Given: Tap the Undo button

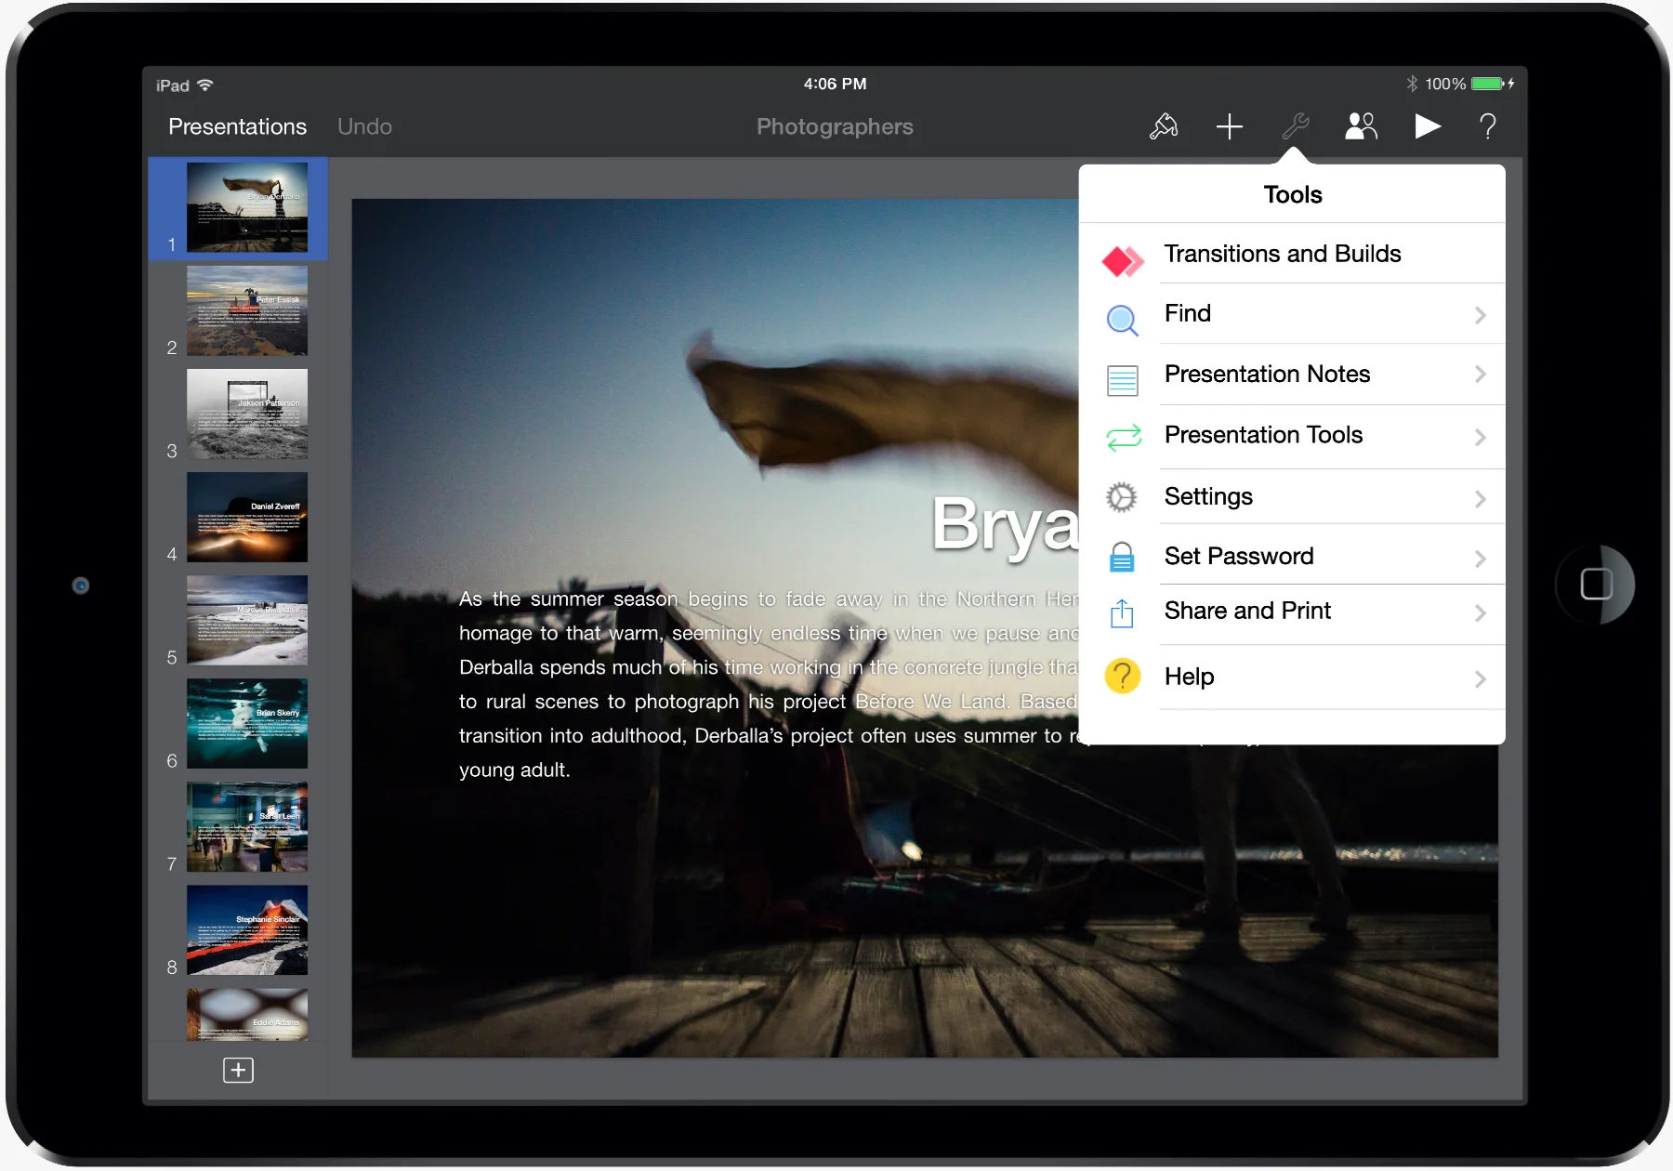Looking at the screenshot, I should (x=364, y=127).
